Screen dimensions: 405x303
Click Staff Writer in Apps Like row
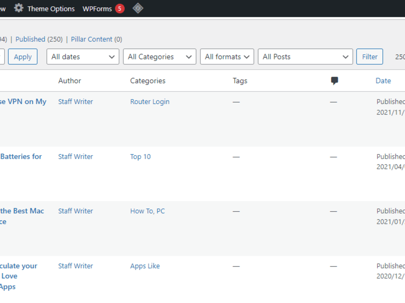pyautogui.click(x=75, y=266)
